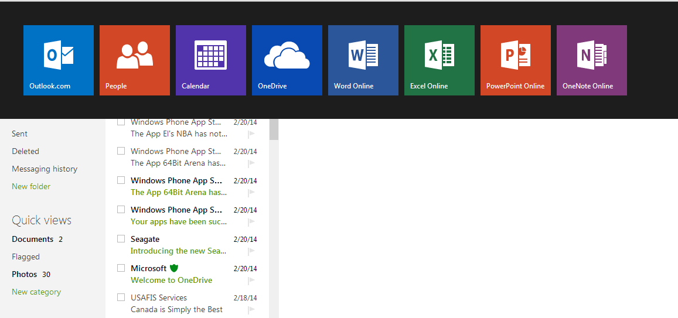Select checkbox for unread 'The App 64Bit Arena' email

[121, 180]
